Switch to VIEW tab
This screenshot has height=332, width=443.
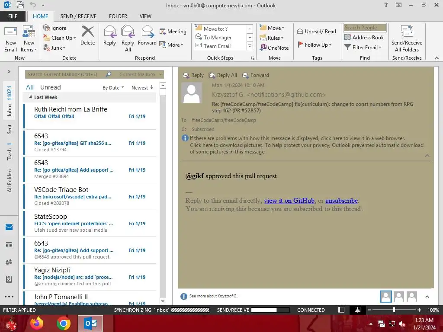click(x=145, y=16)
